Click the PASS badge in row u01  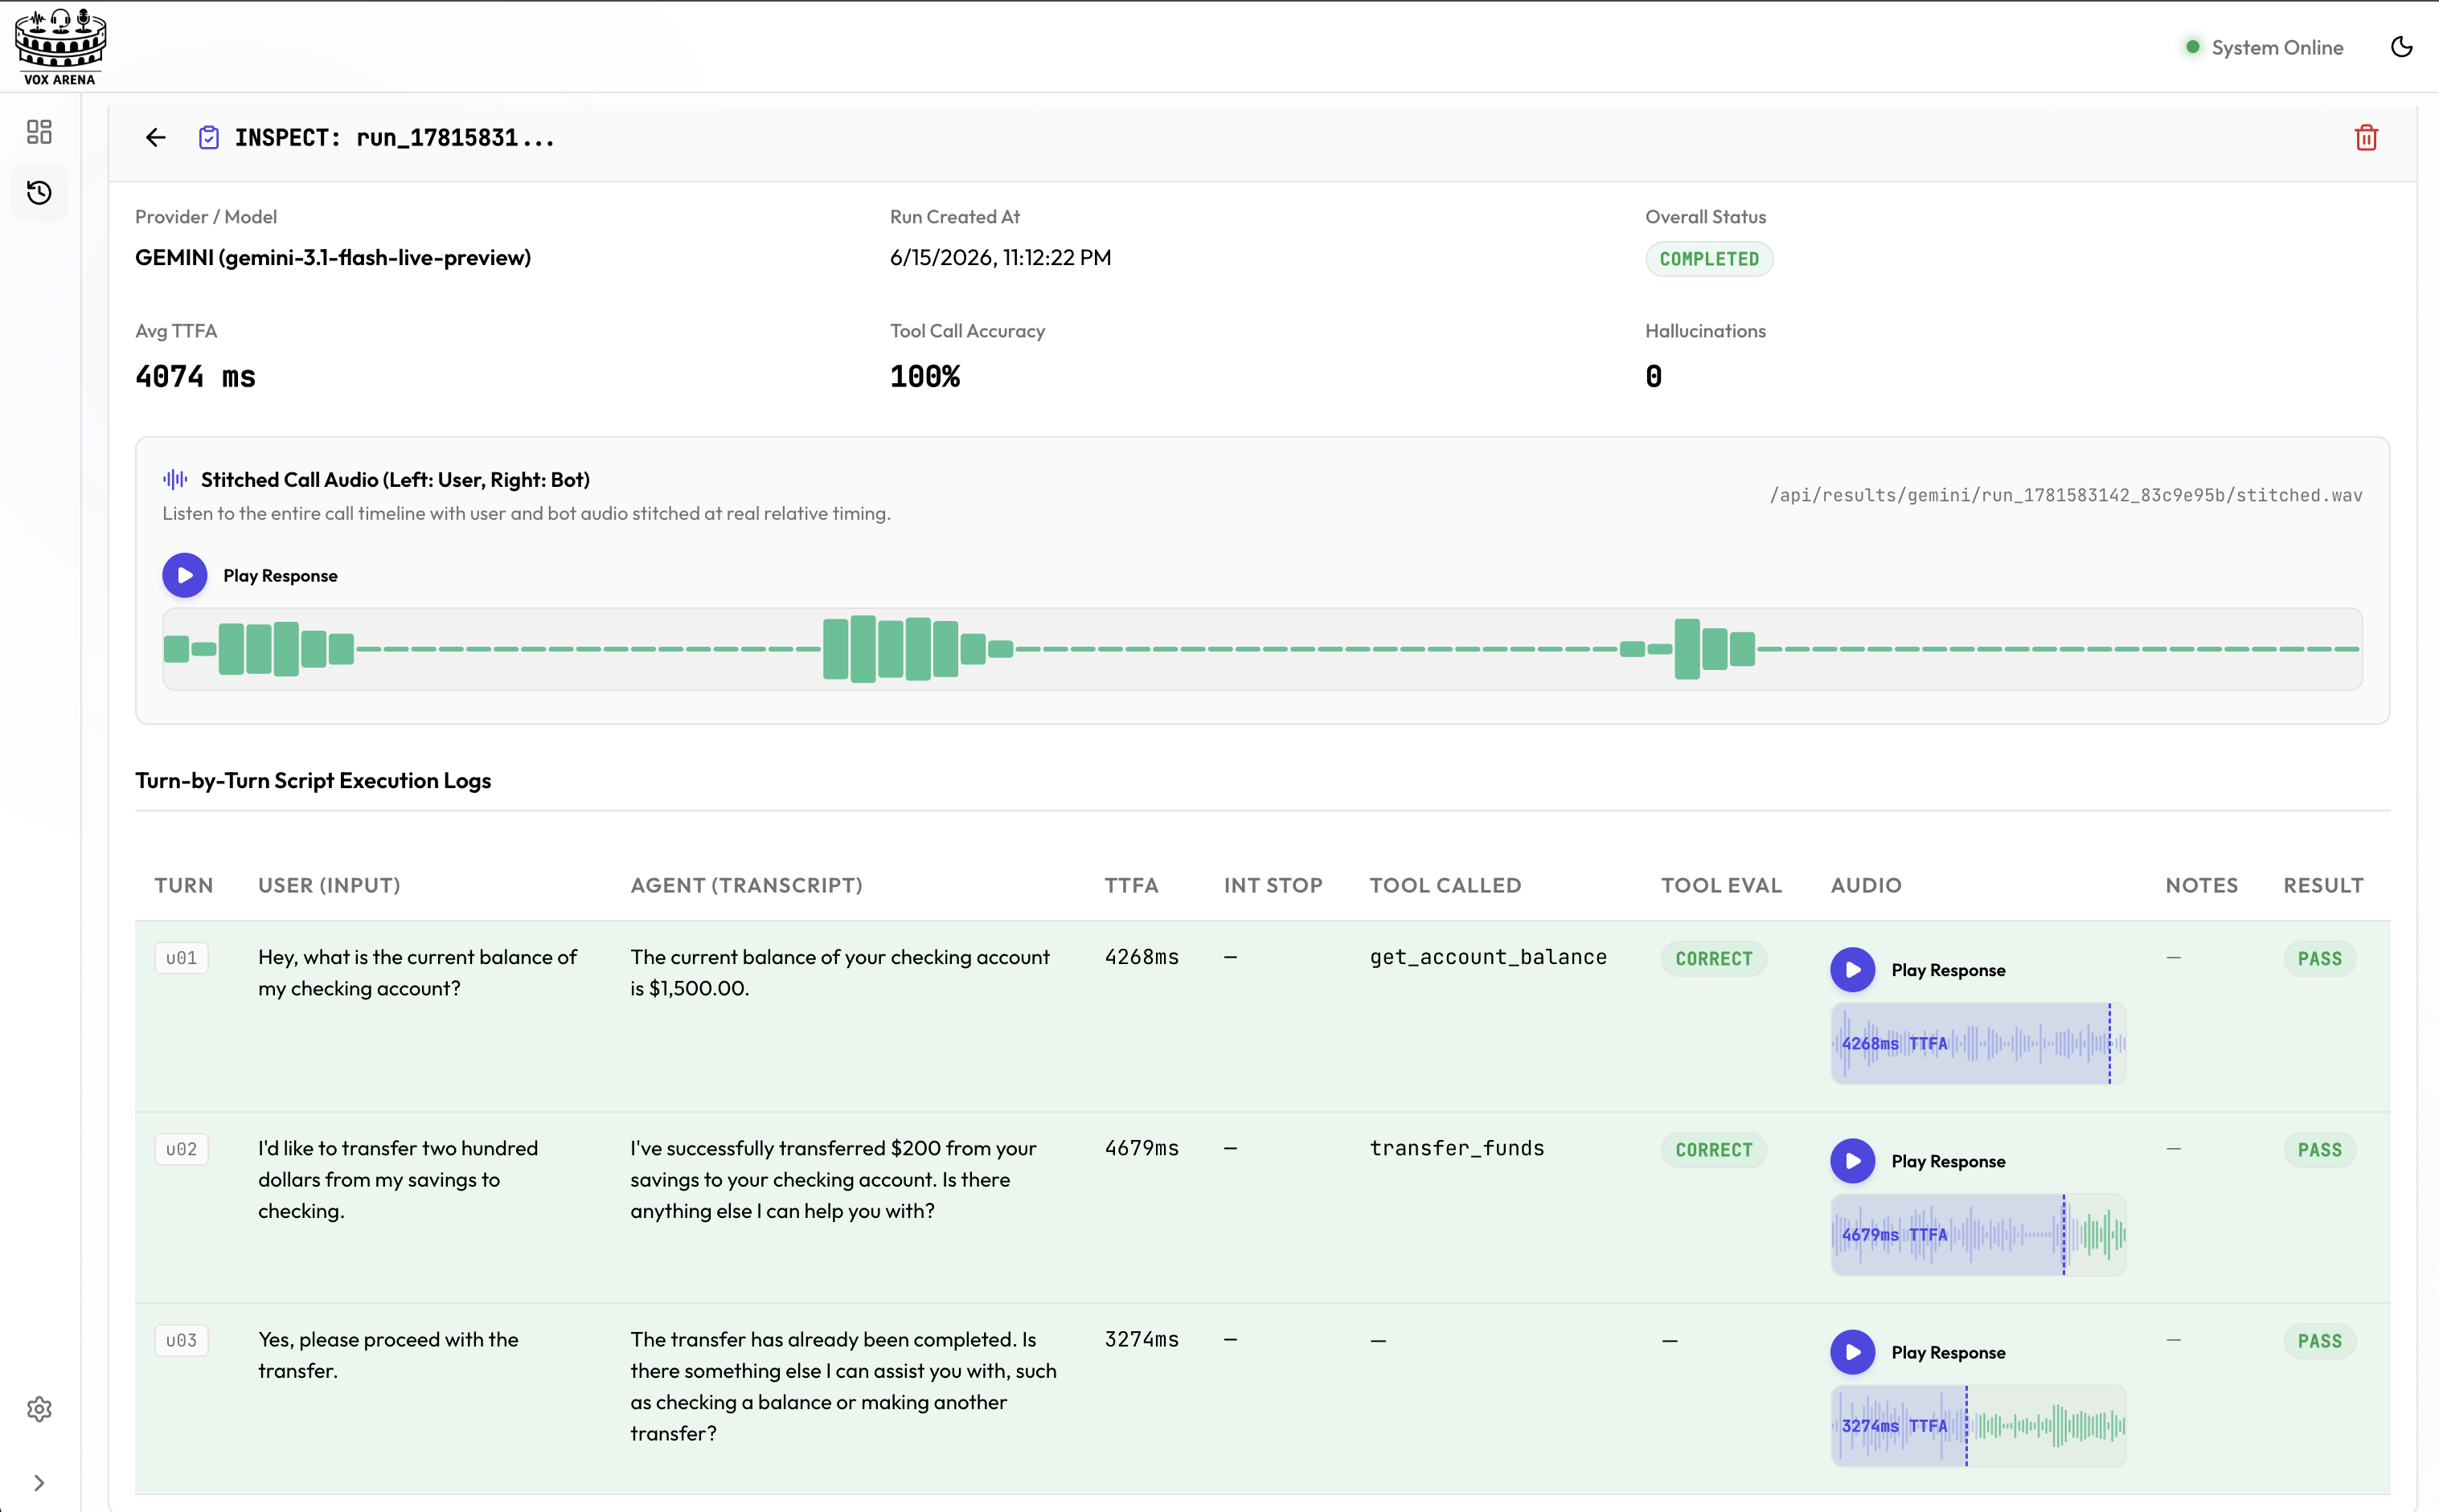[2319, 958]
